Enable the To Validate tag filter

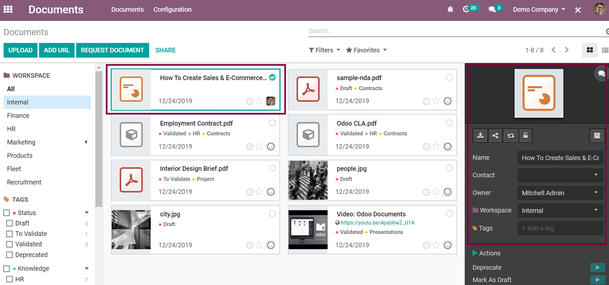9,234
